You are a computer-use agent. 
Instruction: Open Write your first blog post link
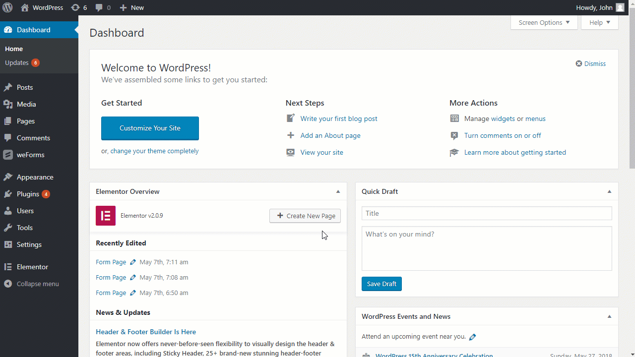pyautogui.click(x=339, y=119)
